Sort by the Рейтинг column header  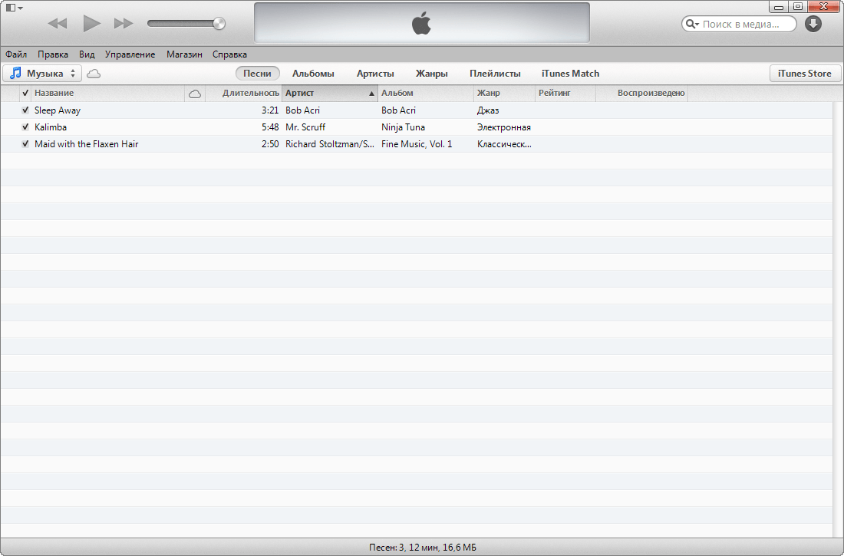565,93
